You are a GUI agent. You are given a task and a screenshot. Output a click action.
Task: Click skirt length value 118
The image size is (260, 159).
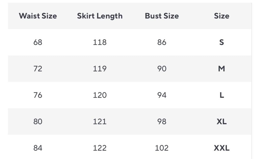coord(100,42)
